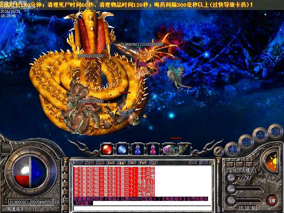Toggle the bottom chat channel filter icon
This screenshot has width=284, height=213.
click(65, 208)
